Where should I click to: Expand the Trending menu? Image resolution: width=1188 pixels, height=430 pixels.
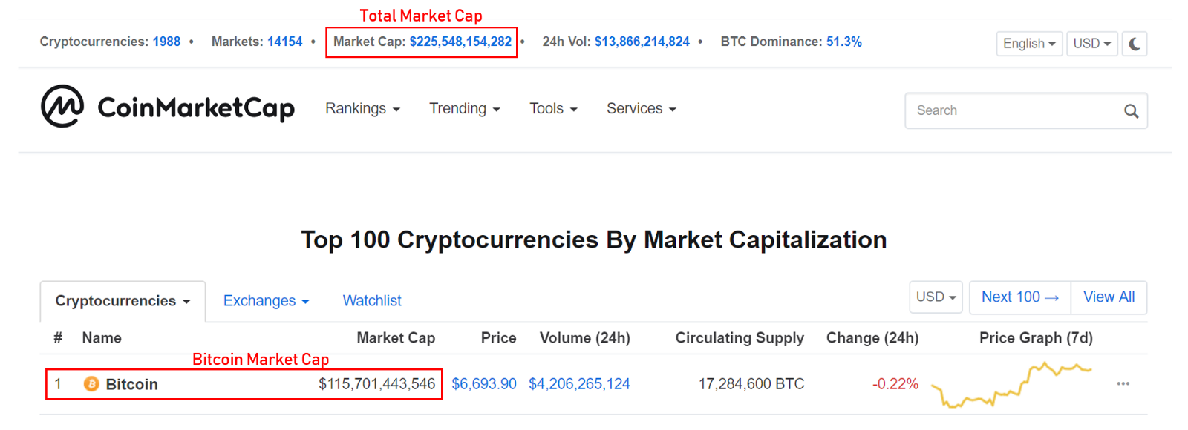[464, 109]
